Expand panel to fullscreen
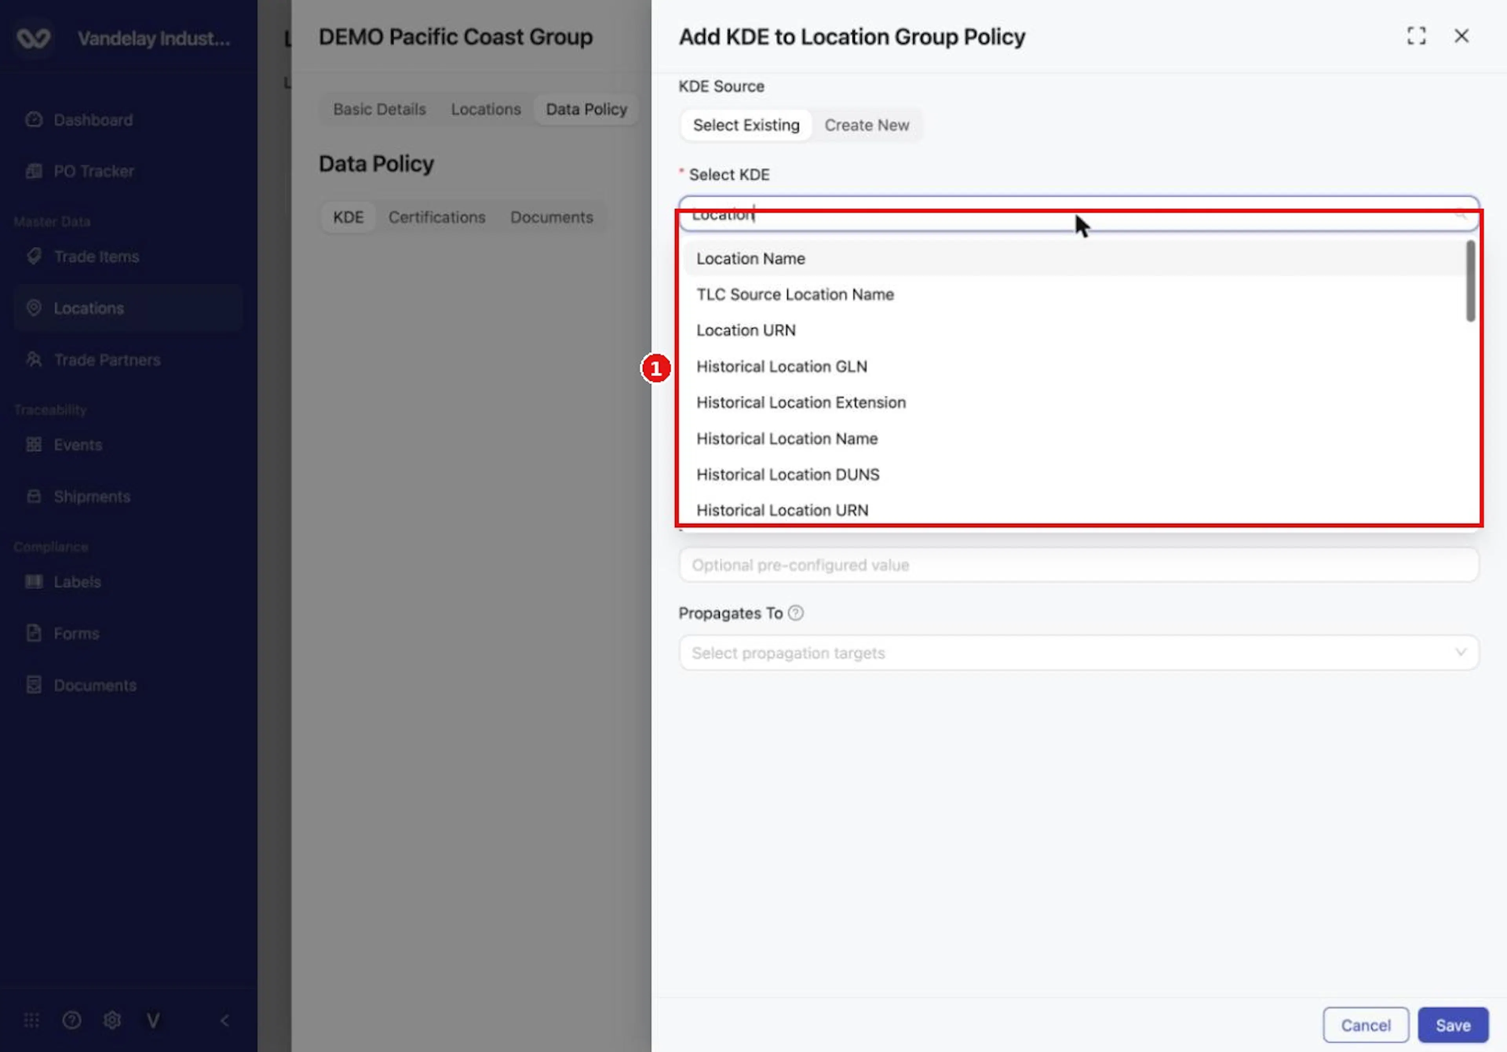1507x1052 pixels. click(1416, 36)
